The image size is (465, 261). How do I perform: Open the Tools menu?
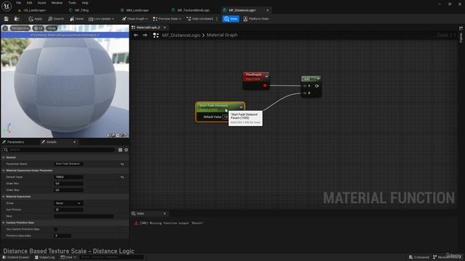coord(72,3)
